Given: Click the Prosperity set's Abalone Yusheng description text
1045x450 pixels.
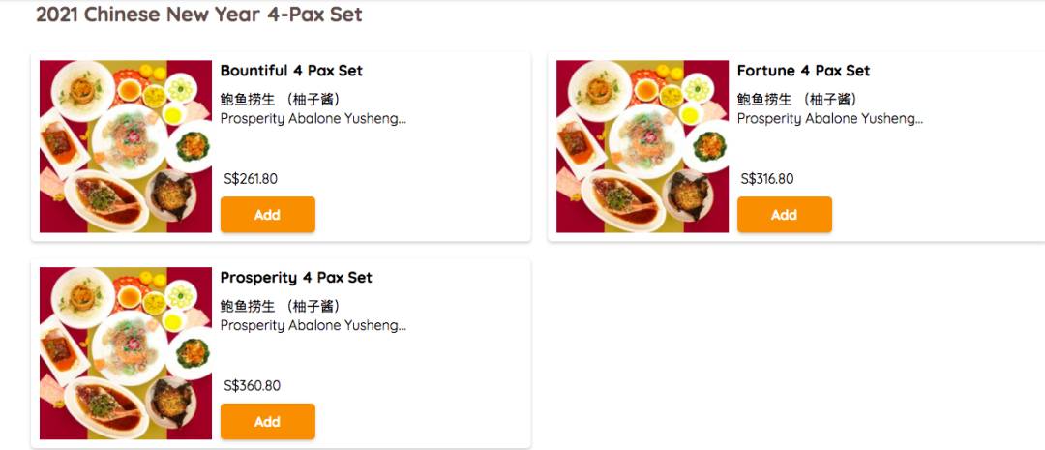Looking at the screenshot, I should click(313, 326).
